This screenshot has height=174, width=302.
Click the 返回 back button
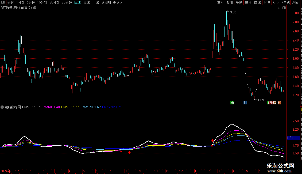tap(295, 2)
